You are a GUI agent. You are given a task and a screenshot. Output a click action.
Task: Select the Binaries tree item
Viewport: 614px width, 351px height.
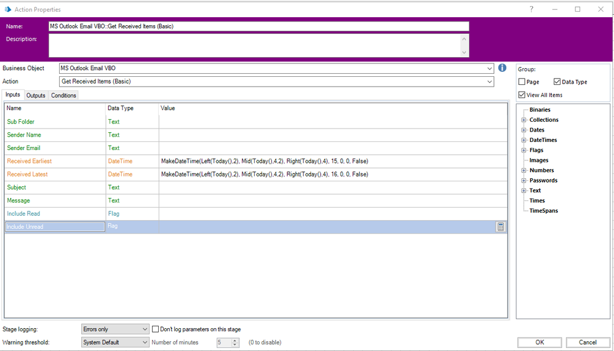[x=540, y=109]
